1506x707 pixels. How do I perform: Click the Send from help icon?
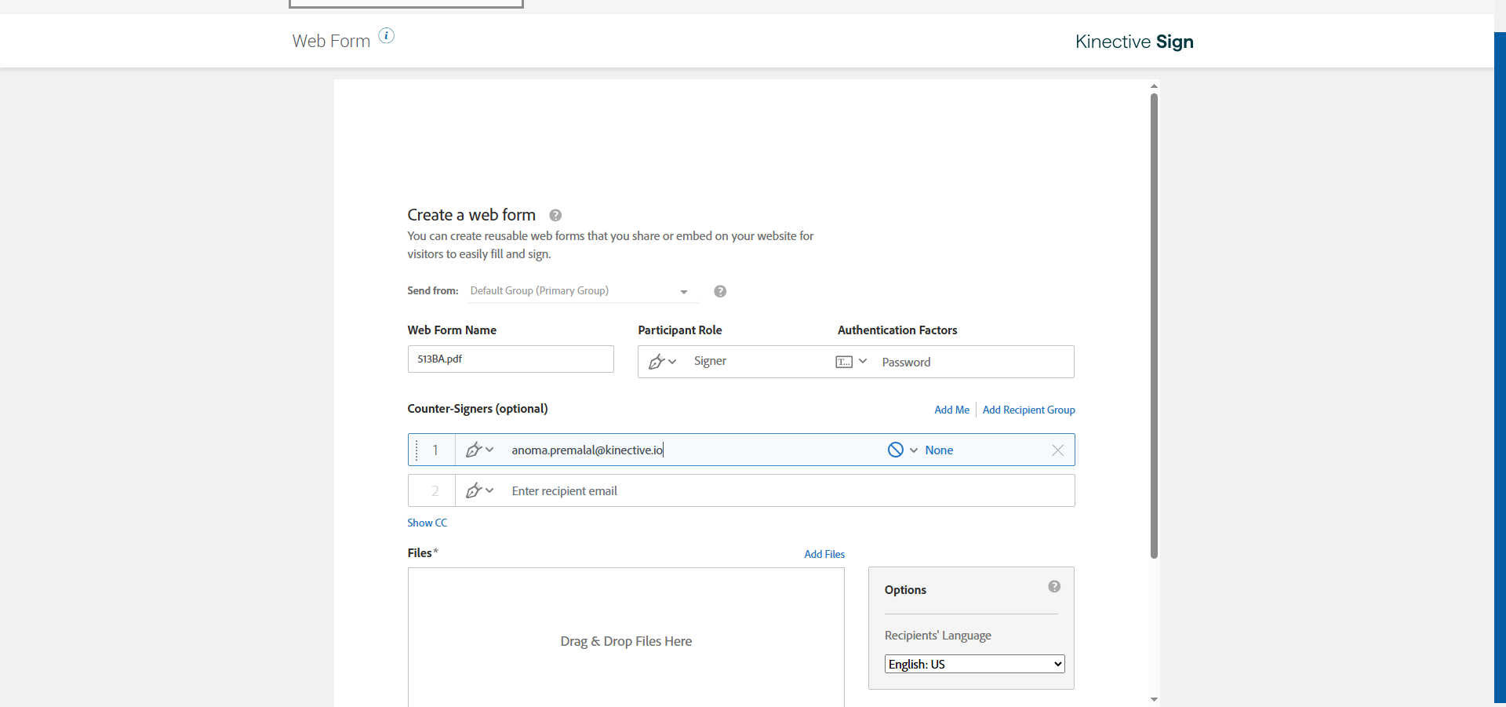720,291
